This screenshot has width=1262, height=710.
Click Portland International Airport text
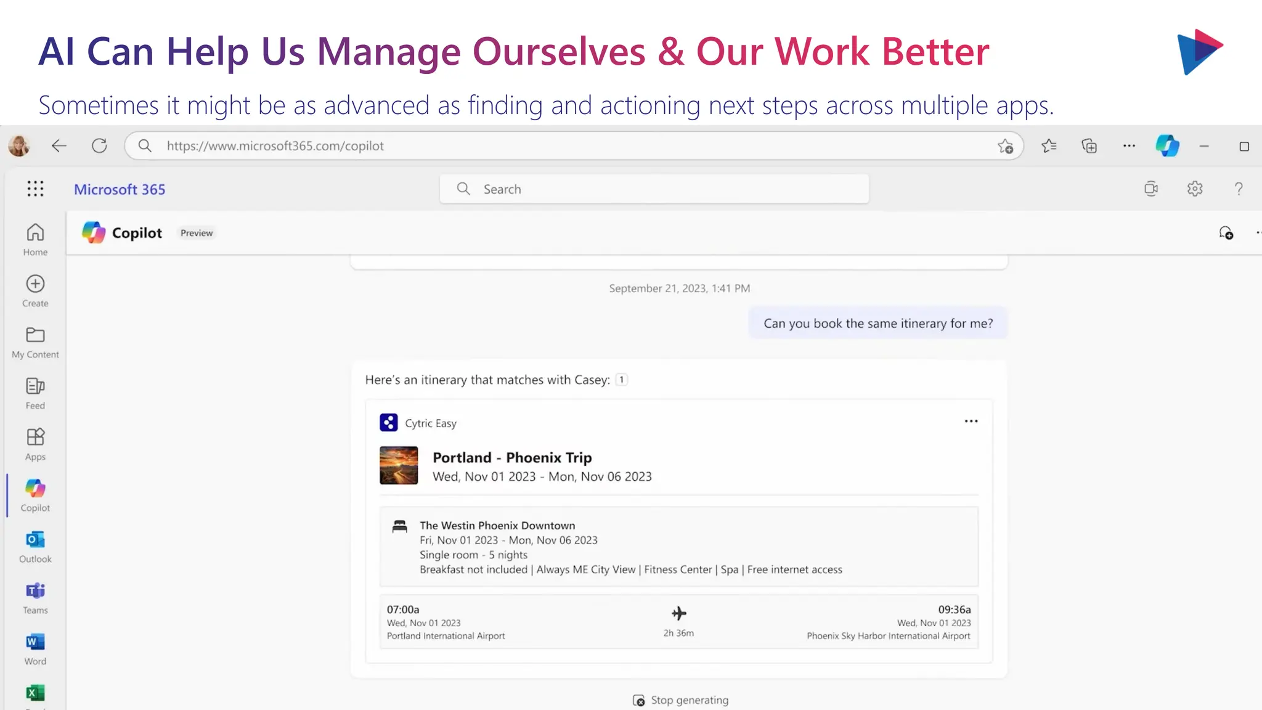click(446, 636)
